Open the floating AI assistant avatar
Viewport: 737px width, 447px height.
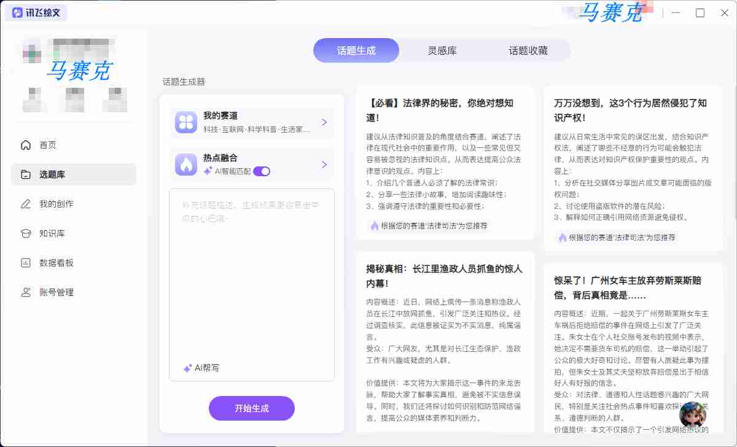coord(693,415)
